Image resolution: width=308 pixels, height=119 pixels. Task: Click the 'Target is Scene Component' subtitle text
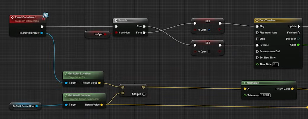point(84,99)
